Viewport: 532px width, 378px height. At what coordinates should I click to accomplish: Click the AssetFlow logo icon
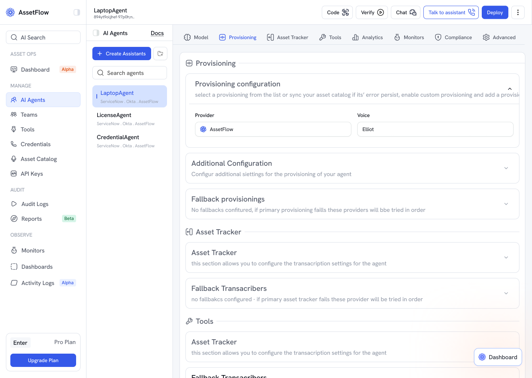click(x=10, y=12)
